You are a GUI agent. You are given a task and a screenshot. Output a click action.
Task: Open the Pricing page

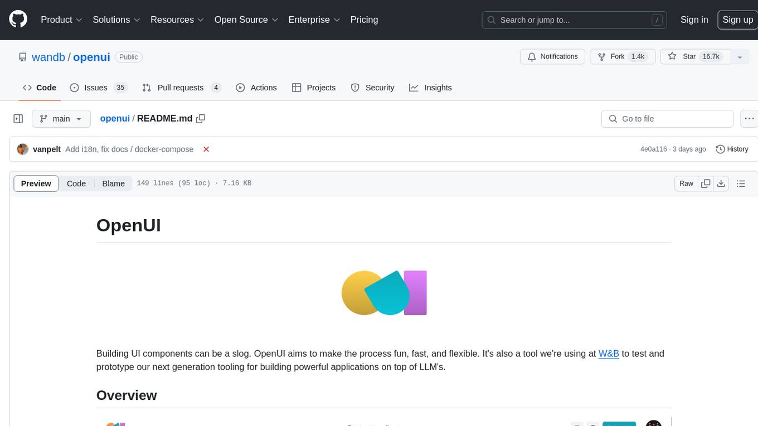coord(364,20)
